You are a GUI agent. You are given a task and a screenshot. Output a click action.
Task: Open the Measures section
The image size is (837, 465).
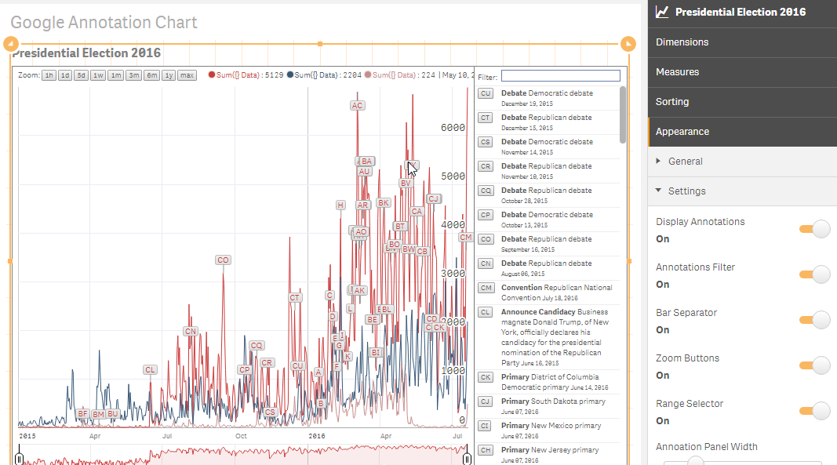coord(743,72)
